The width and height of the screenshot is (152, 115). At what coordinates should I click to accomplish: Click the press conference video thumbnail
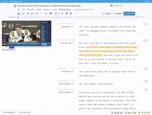[26, 34]
